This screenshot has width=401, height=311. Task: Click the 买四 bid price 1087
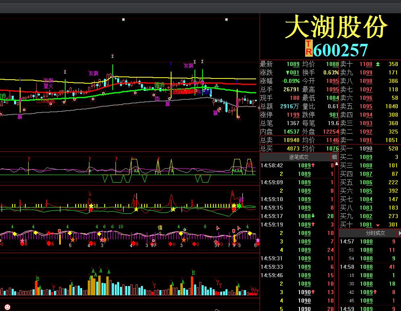click(366, 174)
